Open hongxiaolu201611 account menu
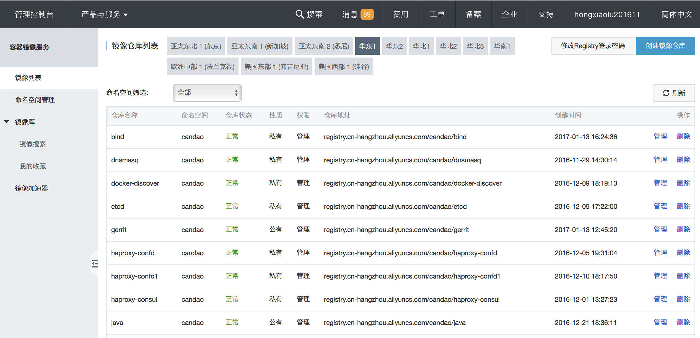 [607, 14]
